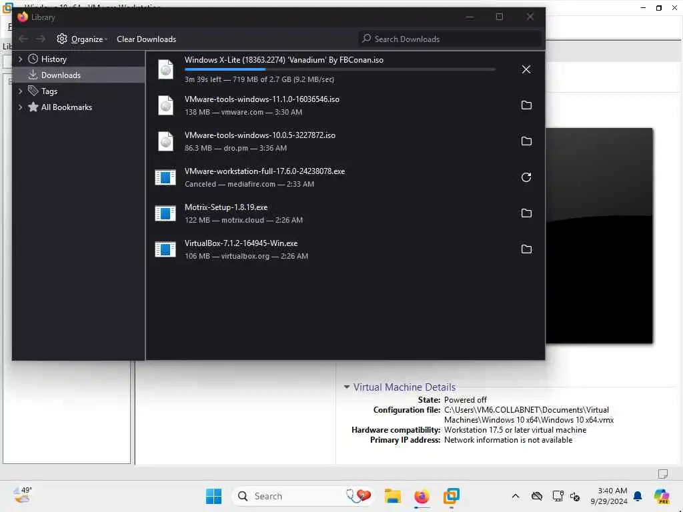The width and height of the screenshot is (683, 512).
Task: Click the VMware-workstation-full exe file icon
Action: coord(165,177)
